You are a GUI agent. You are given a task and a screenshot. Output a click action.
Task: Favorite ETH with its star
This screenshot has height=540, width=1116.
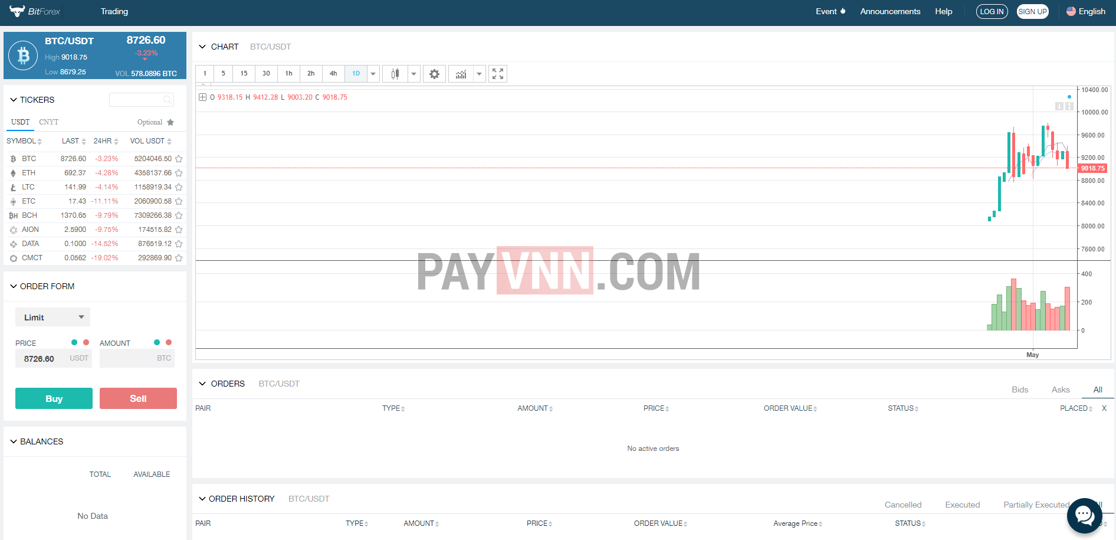[179, 173]
